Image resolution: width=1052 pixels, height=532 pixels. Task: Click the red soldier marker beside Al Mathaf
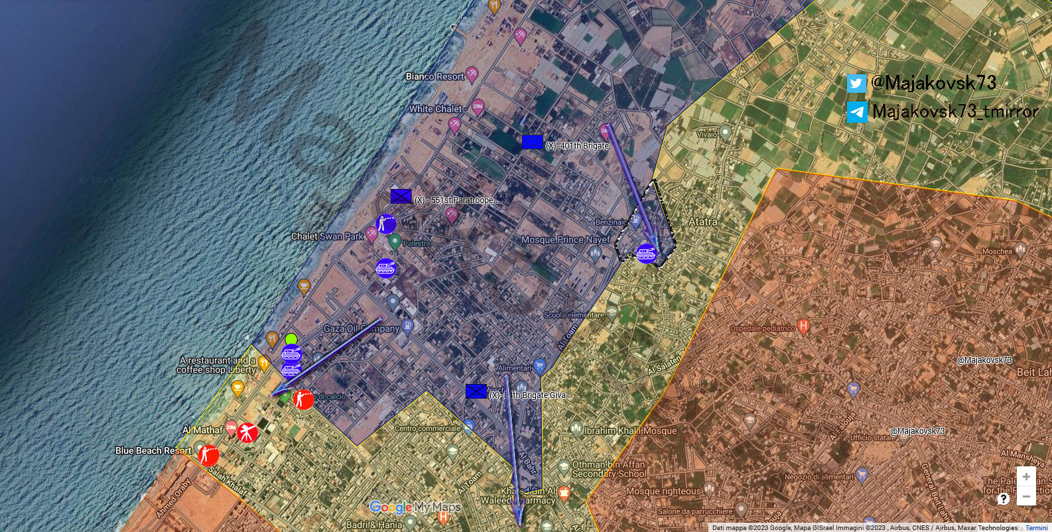tap(247, 432)
